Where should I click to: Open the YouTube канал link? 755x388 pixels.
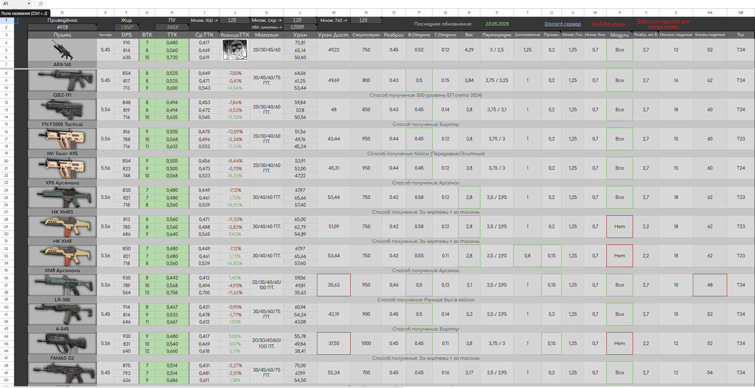coord(608,24)
